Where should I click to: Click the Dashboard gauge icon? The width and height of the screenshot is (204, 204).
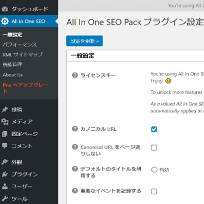coord(5,9)
